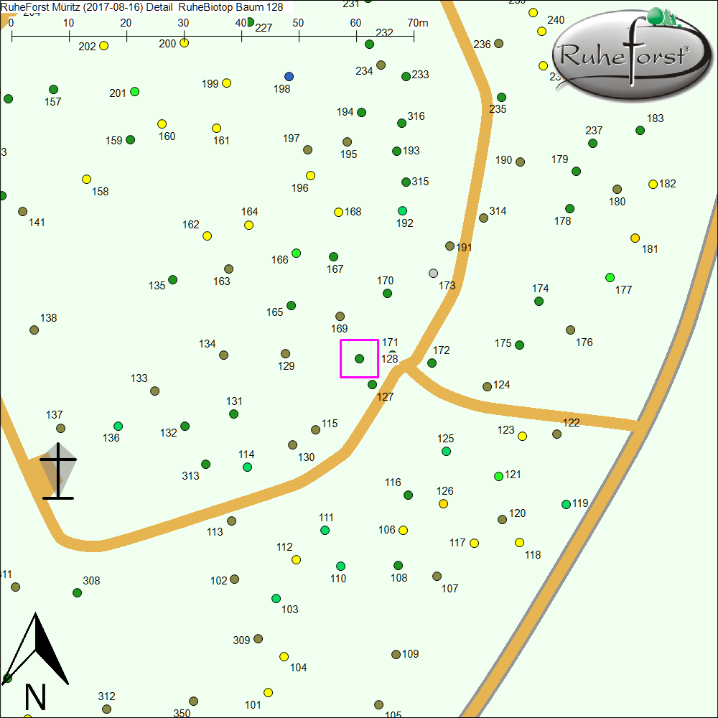718x718 pixels.
Task: Select yellow tree marker 104
Action: tap(284, 656)
